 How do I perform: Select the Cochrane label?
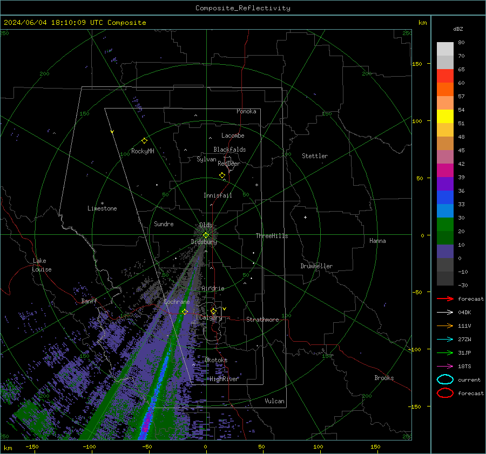(x=177, y=302)
